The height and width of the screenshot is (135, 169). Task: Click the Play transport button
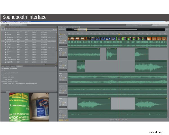(x=114, y=120)
